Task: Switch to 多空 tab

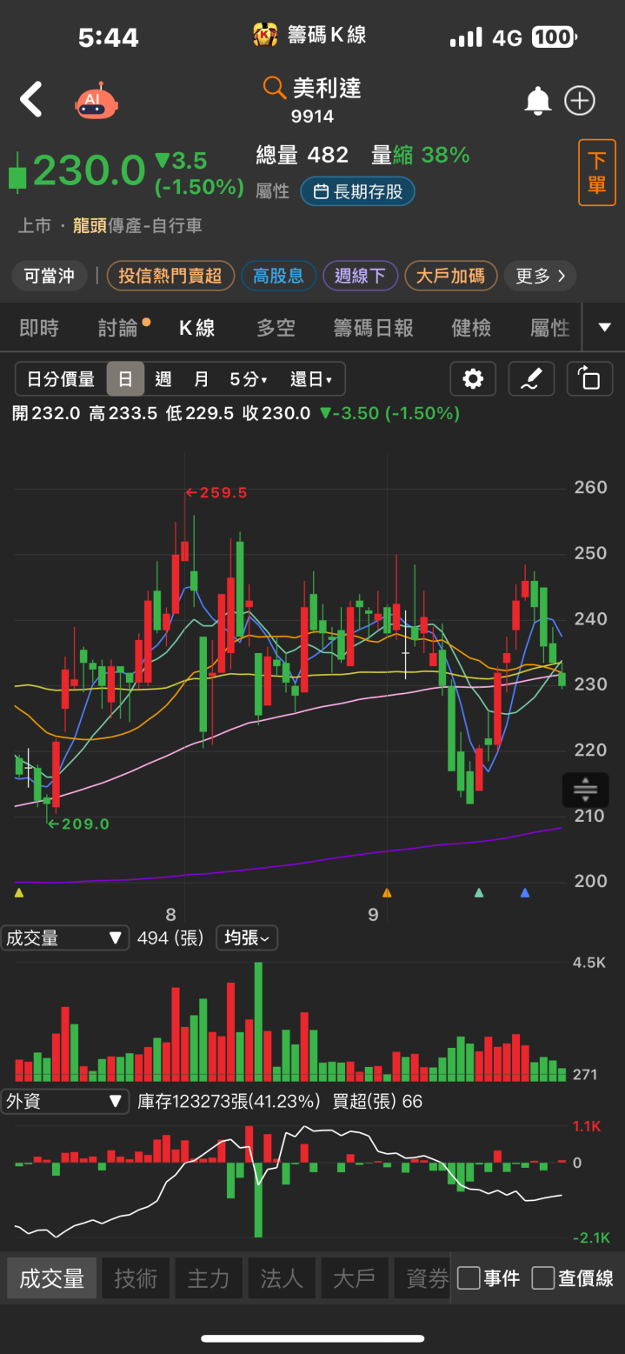Action: click(x=276, y=328)
